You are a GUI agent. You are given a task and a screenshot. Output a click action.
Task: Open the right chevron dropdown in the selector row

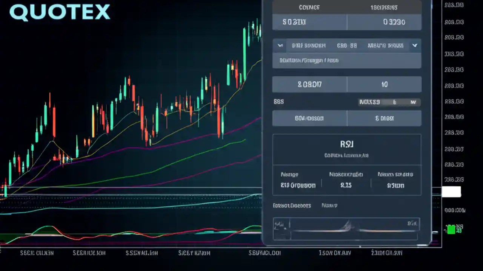(414, 46)
